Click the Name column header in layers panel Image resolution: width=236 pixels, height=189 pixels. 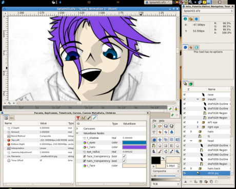(x=211, y=89)
